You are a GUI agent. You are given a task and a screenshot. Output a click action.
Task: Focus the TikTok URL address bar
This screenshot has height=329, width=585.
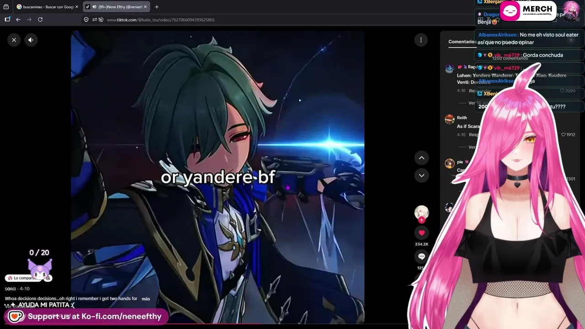pyautogui.click(x=160, y=20)
